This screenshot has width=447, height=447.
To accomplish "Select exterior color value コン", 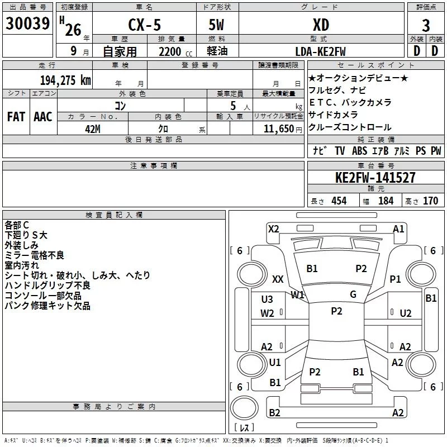I will tap(120, 106).
